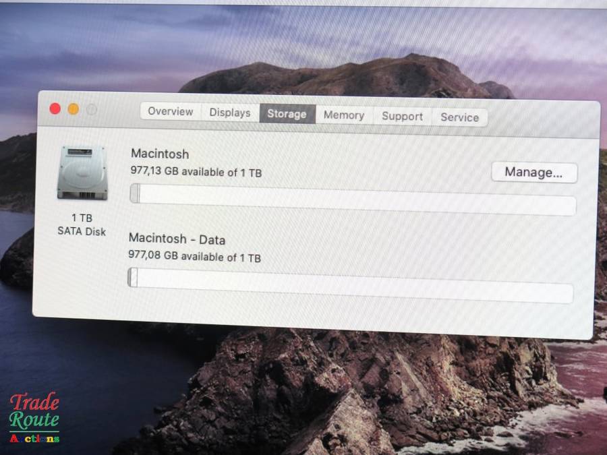Viewport: 607px width, 455px height.
Task: Open the Displays tab
Action: coord(229,113)
